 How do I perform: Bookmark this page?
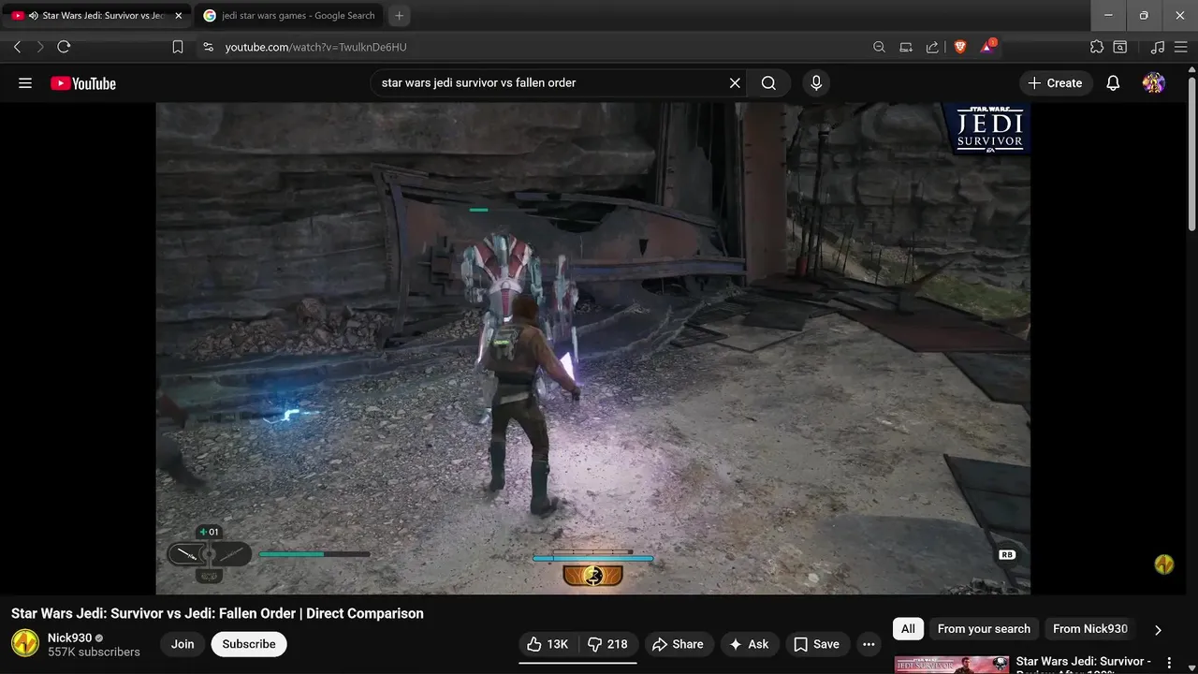pyautogui.click(x=178, y=47)
